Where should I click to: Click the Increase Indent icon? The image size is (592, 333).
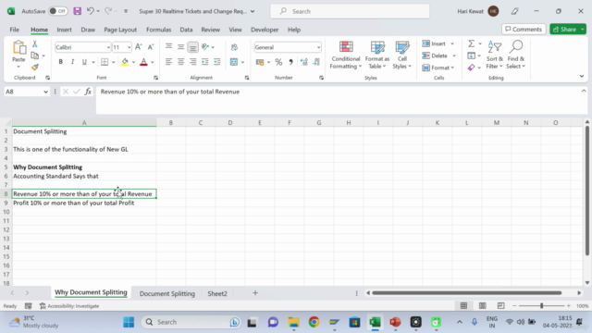coord(217,62)
